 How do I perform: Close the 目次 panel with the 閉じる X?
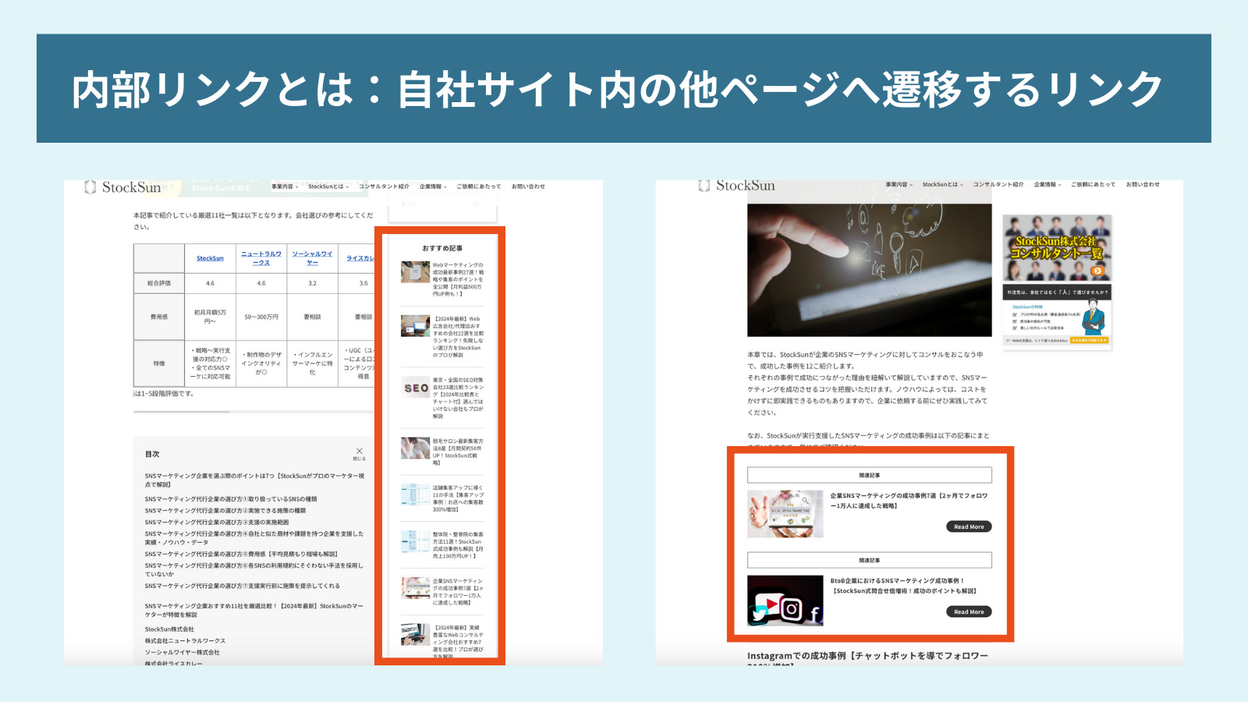click(x=360, y=451)
